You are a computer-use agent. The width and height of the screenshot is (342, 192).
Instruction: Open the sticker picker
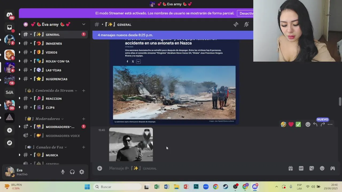tap(312, 168)
